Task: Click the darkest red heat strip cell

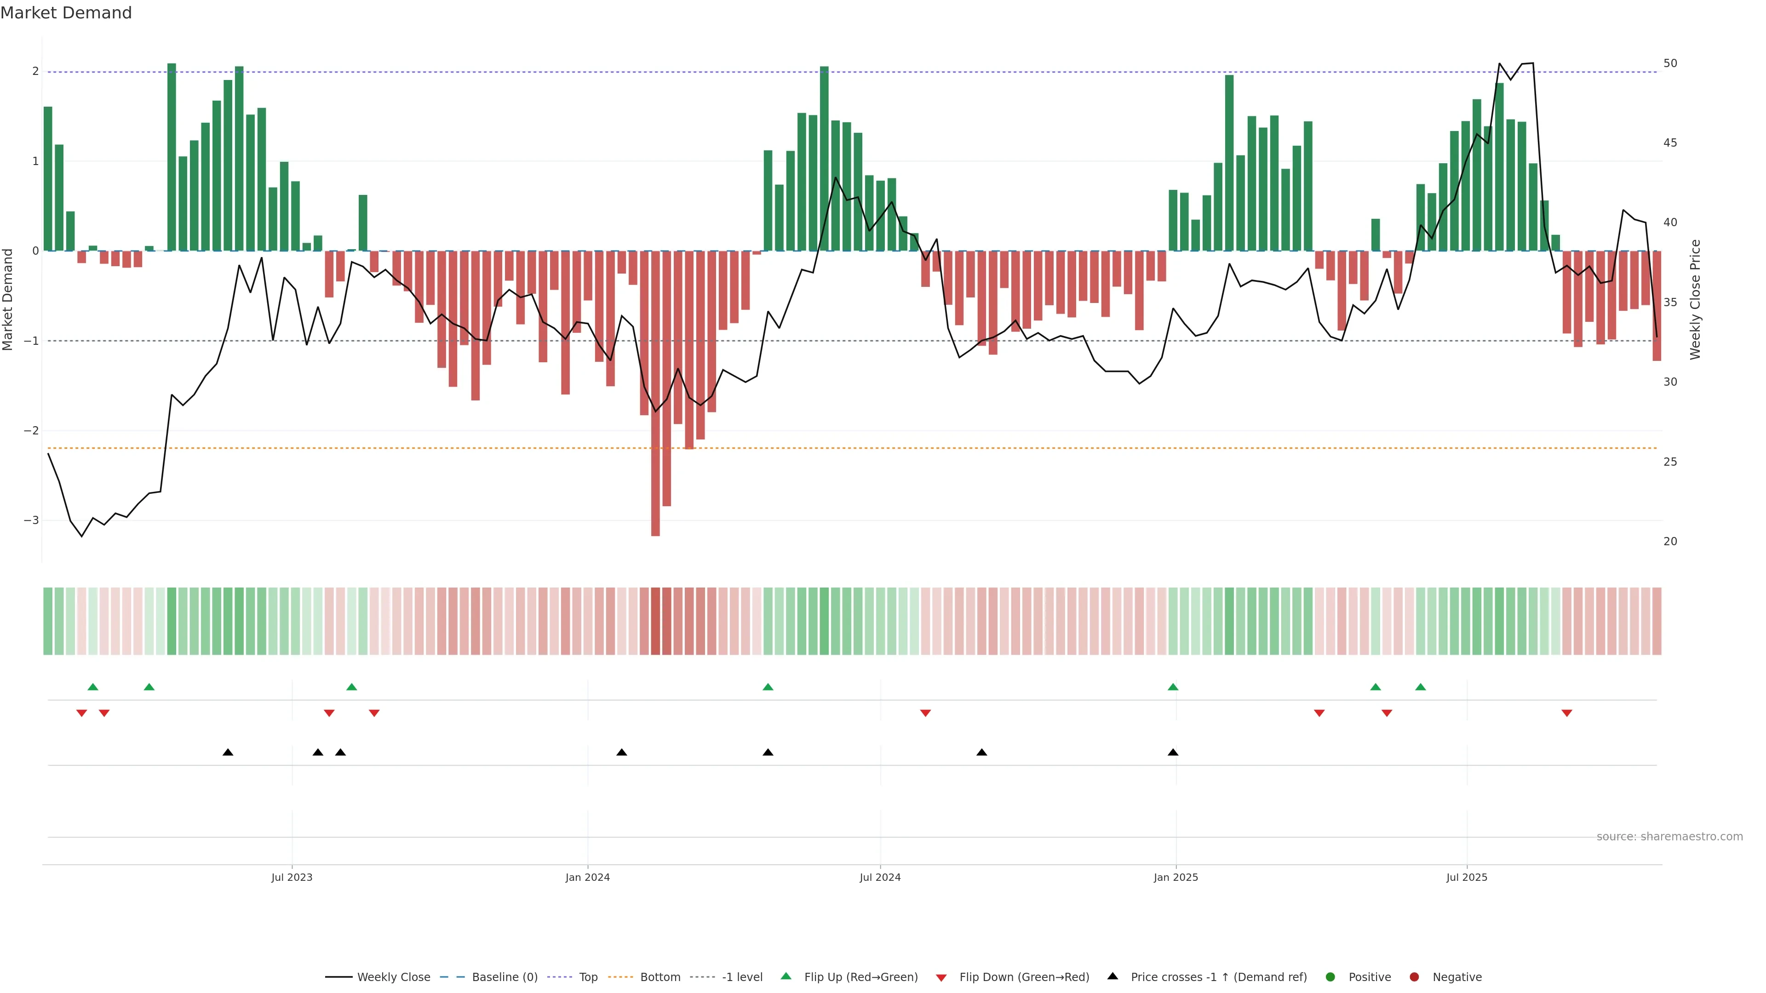Action: point(655,621)
